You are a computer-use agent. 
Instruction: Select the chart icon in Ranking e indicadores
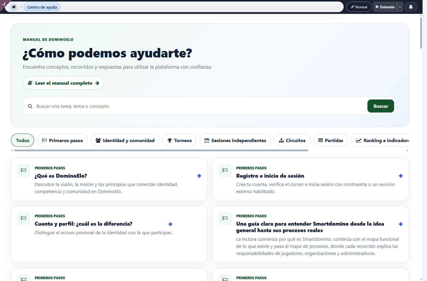(x=359, y=140)
